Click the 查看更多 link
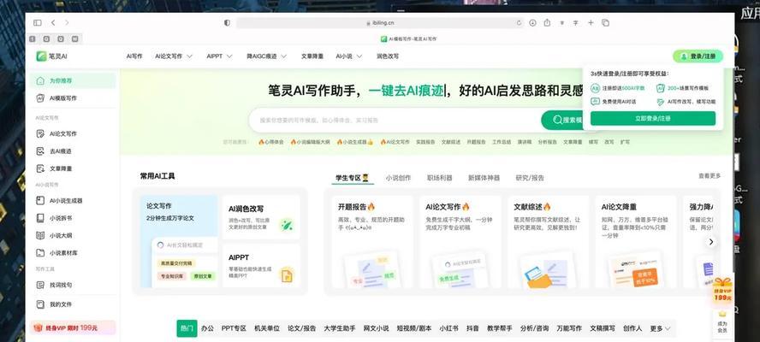 click(710, 176)
